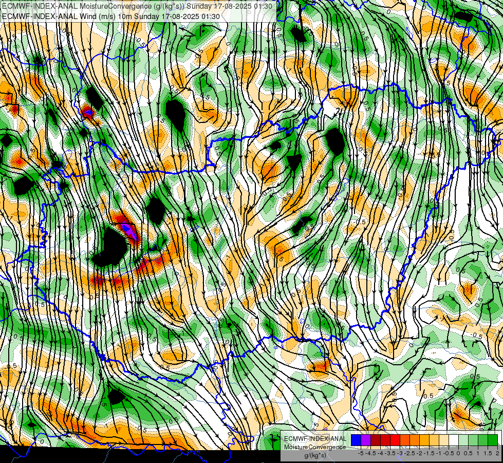The width and height of the screenshot is (503, 463).
Task: Select the white swatch in the legend
Action: pyautogui.click(x=453, y=440)
